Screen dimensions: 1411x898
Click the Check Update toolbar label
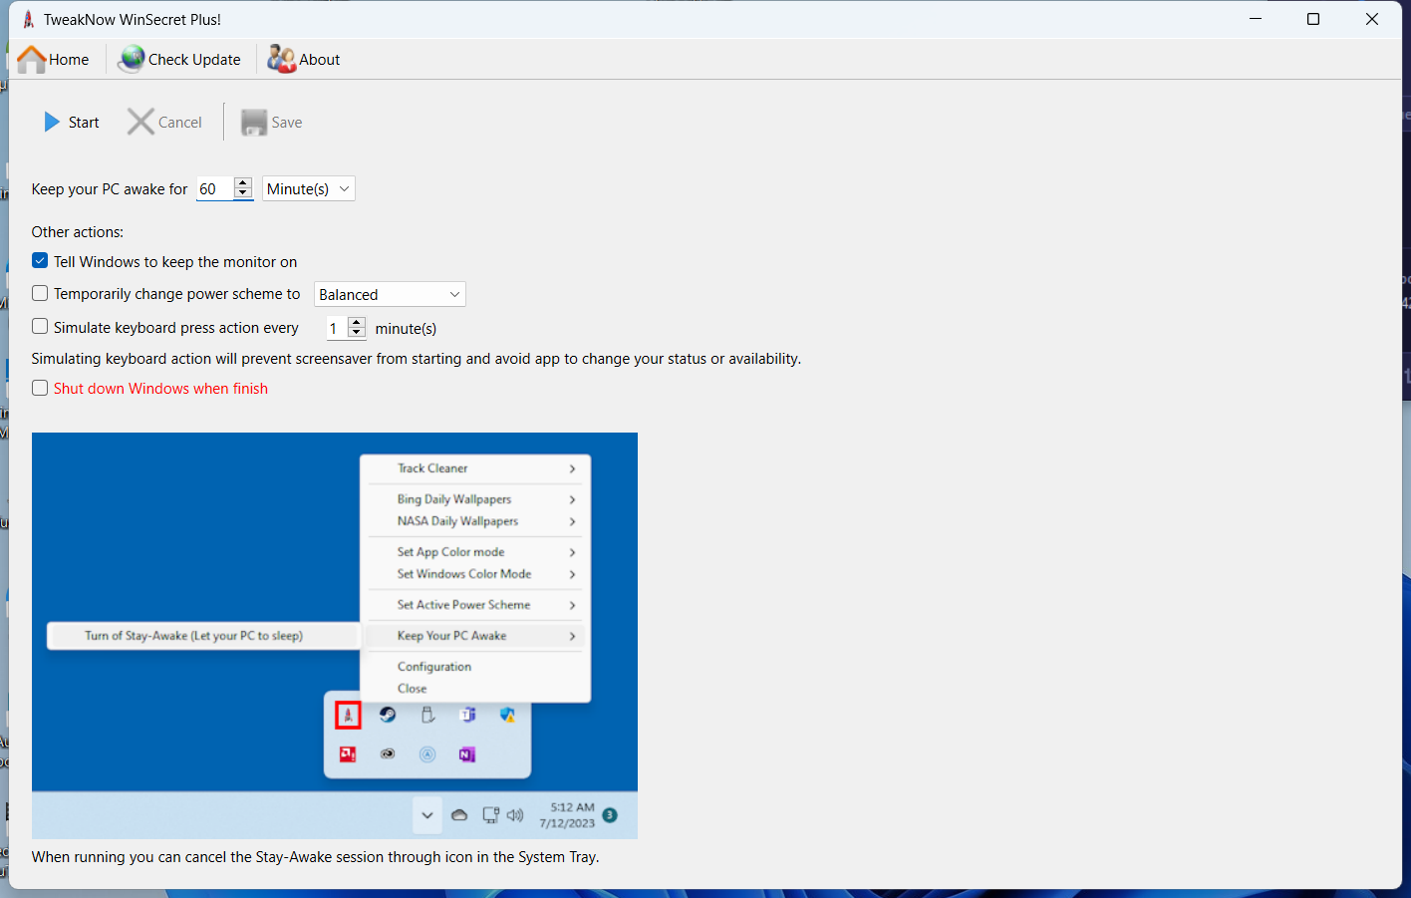(194, 60)
